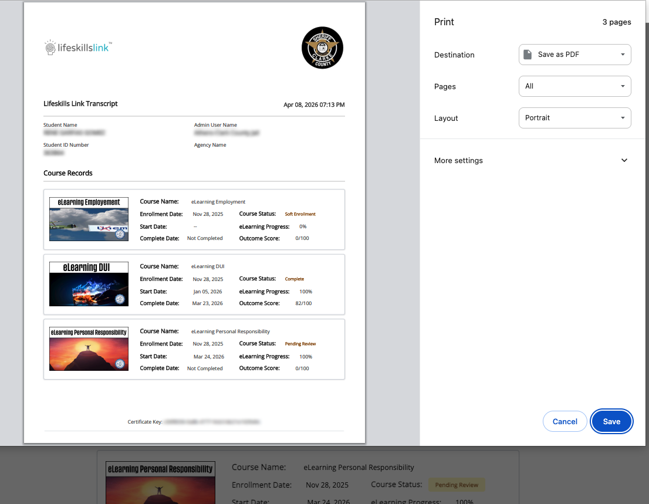
Task: Click the lifeskillslink logo in the preview
Action: coord(78,48)
